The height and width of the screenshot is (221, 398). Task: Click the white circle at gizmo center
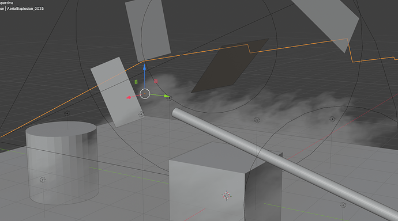point(145,94)
